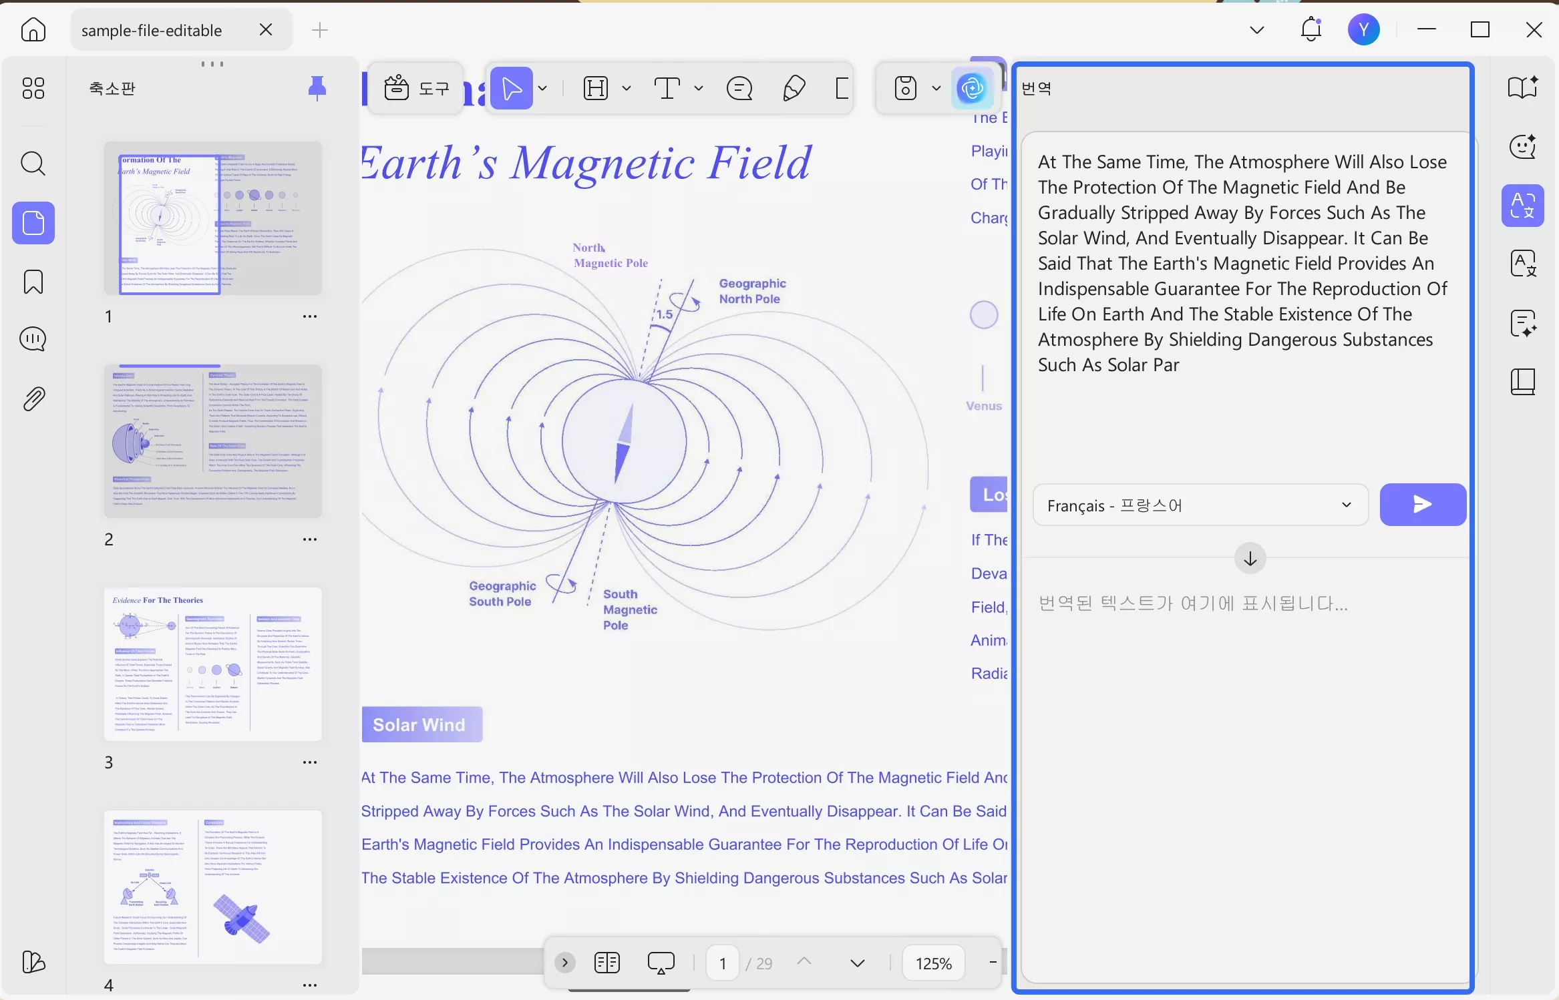This screenshot has width=1559, height=1000.
Task: Select the pencil drawing tool
Action: (793, 88)
